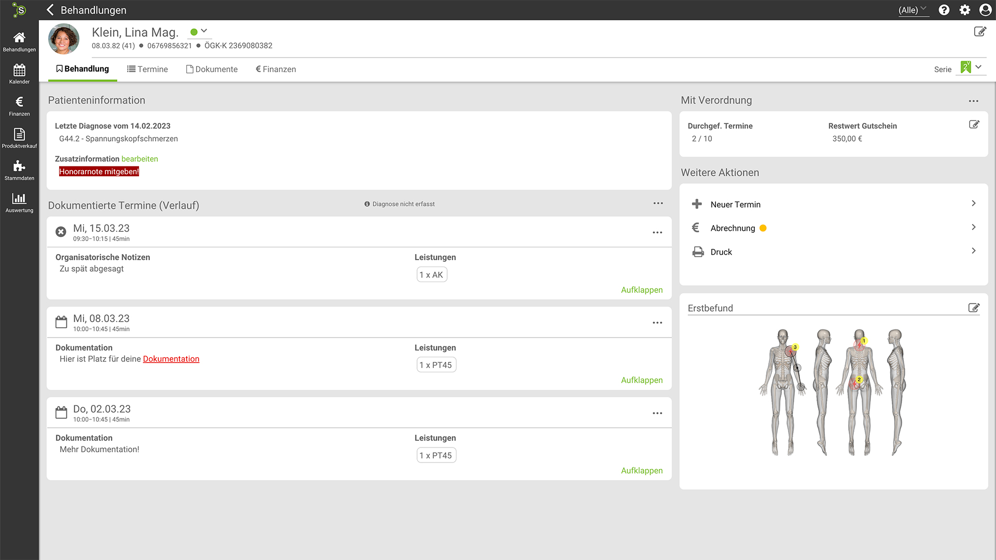
Task: Navigate back with the arrow icon
Action: tap(50, 10)
